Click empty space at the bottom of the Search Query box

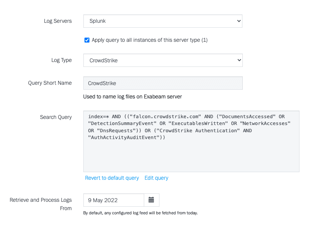coord(191,160)
